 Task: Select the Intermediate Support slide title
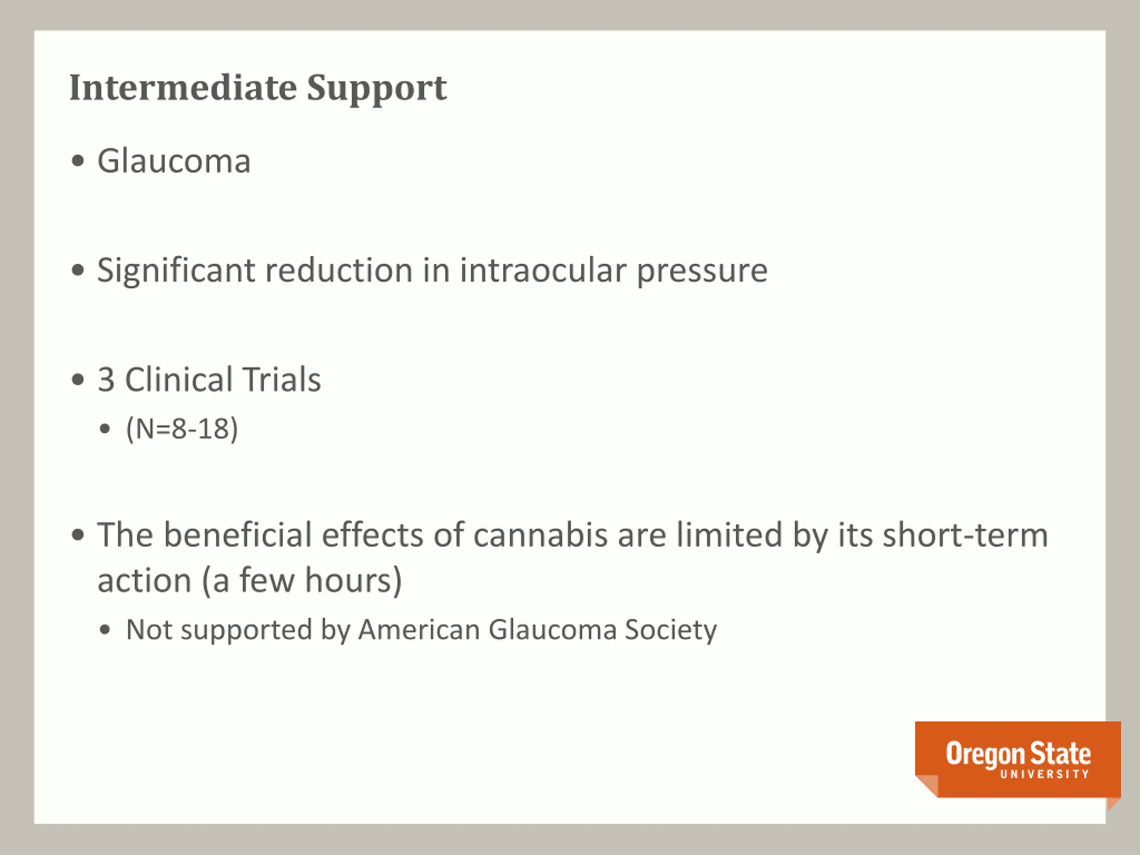point(258,89)
